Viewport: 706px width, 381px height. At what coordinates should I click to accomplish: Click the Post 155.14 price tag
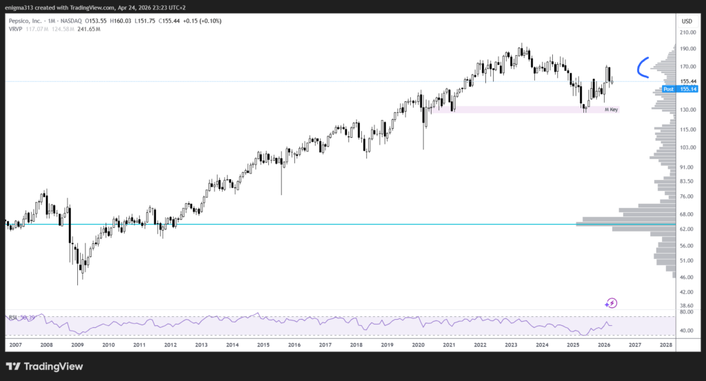tap(680, 89)
